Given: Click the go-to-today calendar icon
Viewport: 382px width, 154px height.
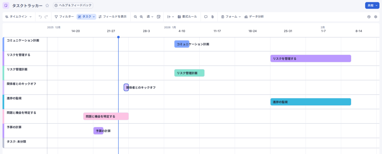Looking at the screenshot, I should coord(159,17).
